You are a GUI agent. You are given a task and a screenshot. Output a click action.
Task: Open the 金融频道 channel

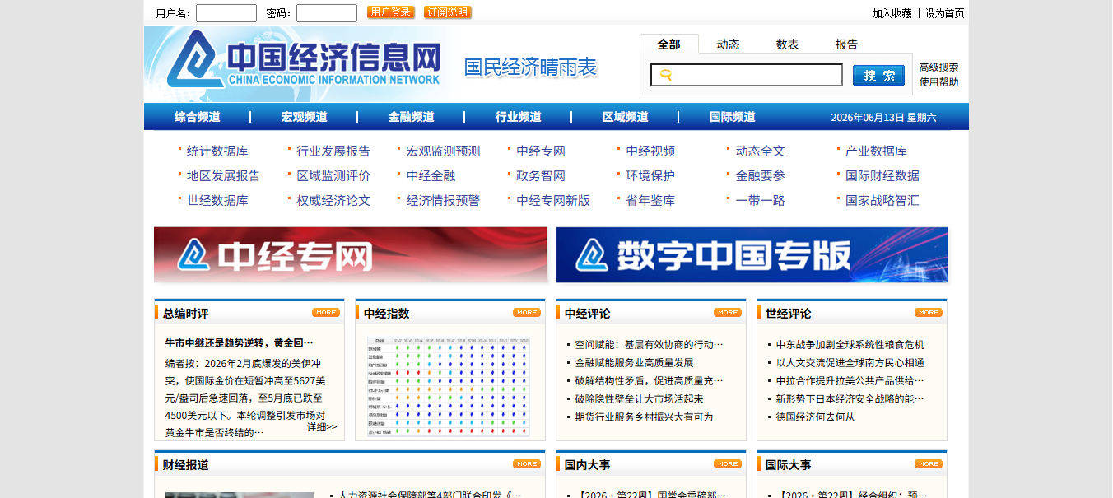[412, 117]
